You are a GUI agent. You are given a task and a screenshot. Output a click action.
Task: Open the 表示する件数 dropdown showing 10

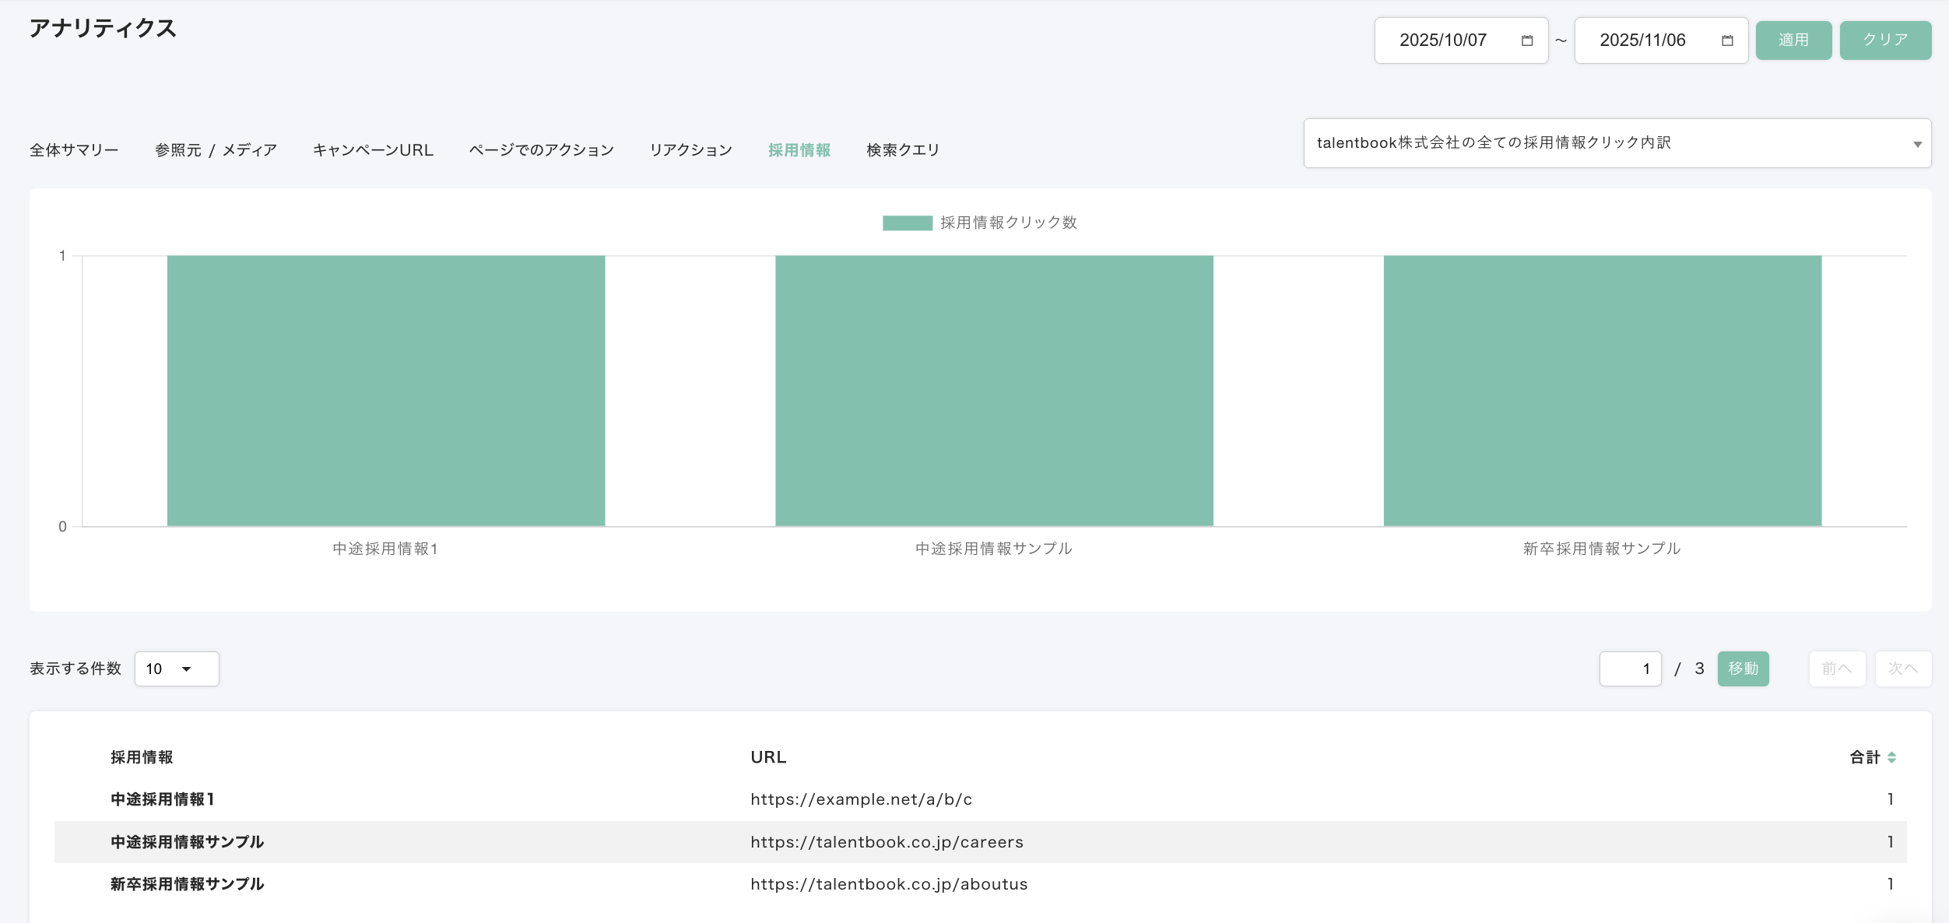click(x=177, y=669)
